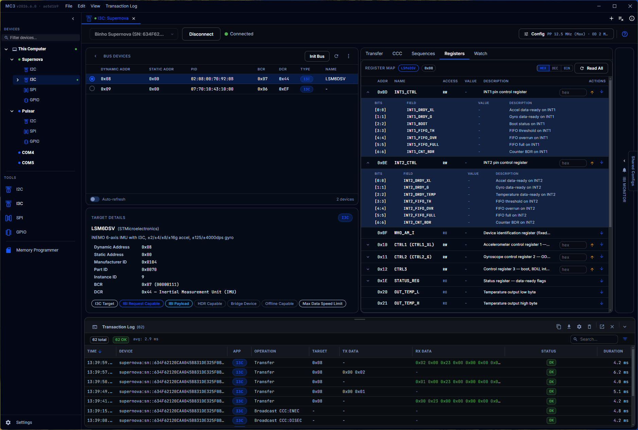638x430 pixels.
Task: Toggle the Auto-refresh switch
Action: coord(95,199)
